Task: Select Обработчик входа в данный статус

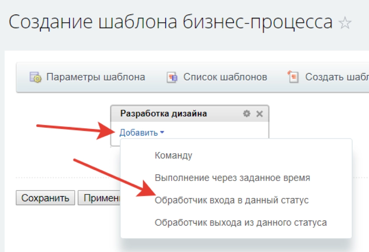Action: [232, 200]
